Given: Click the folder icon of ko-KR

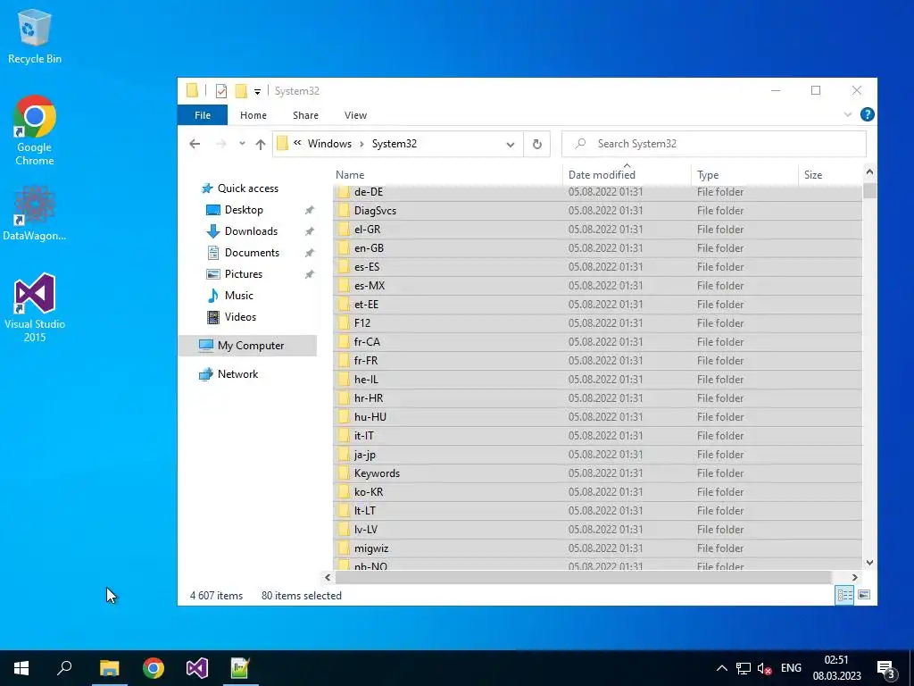Looking at the screenshot, I should pos(344,492).
